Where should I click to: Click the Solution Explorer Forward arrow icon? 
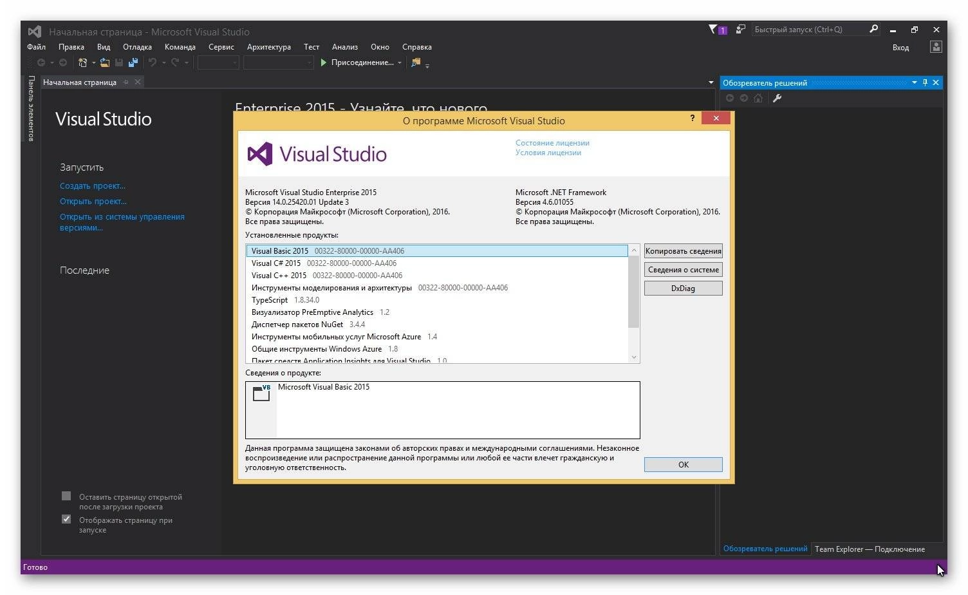coord(744,98)
